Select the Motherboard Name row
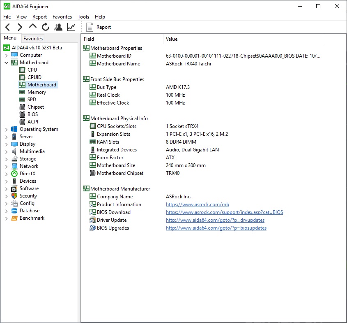This screenshot has width=347, height=323. (x=118, y=64)
